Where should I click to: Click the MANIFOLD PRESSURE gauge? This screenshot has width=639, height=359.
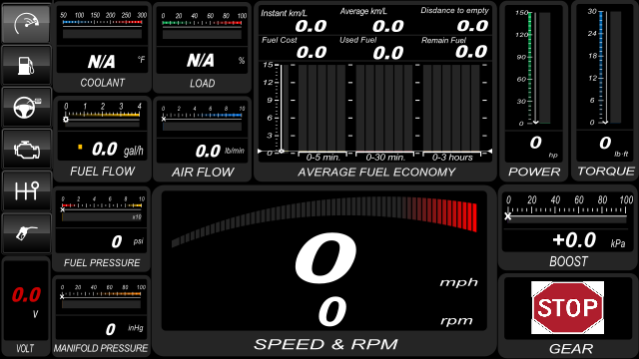pos(102,316)
